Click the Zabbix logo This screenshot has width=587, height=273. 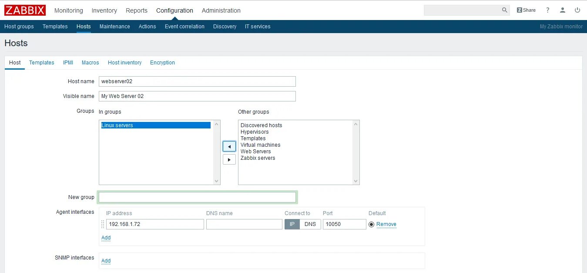coord(25,10)
